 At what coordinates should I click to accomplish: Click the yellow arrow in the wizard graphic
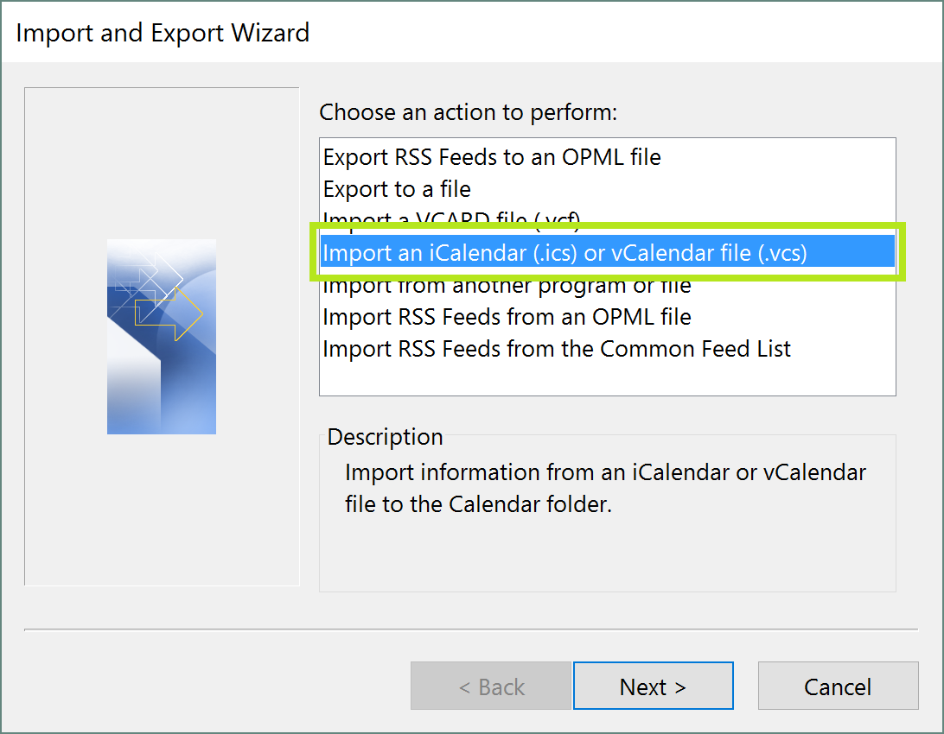(177, 315)
